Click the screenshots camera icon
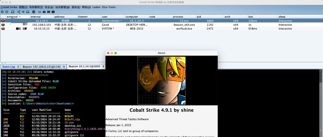This screenshot has height=137, width=323. coord(53,12)
